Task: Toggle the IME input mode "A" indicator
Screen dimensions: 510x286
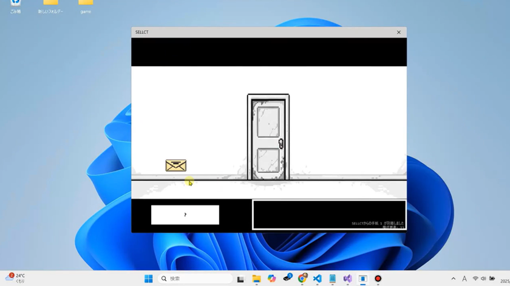Action: [464, 279]
